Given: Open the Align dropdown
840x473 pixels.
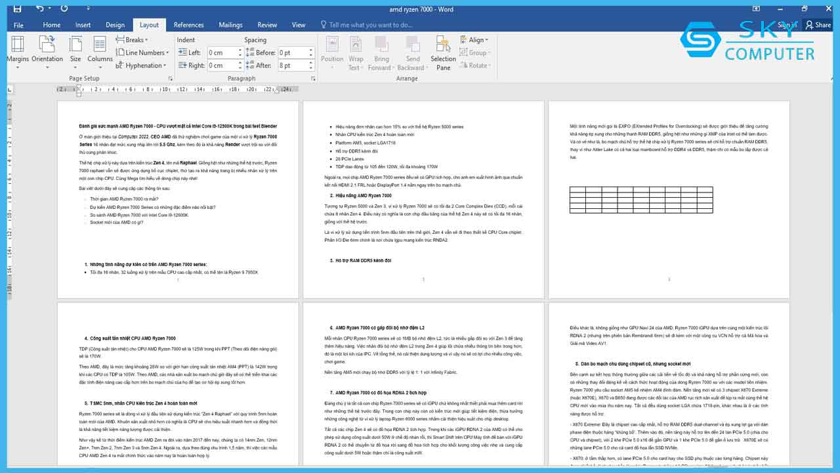Looking at the screenshot, I should pos(474,39).
